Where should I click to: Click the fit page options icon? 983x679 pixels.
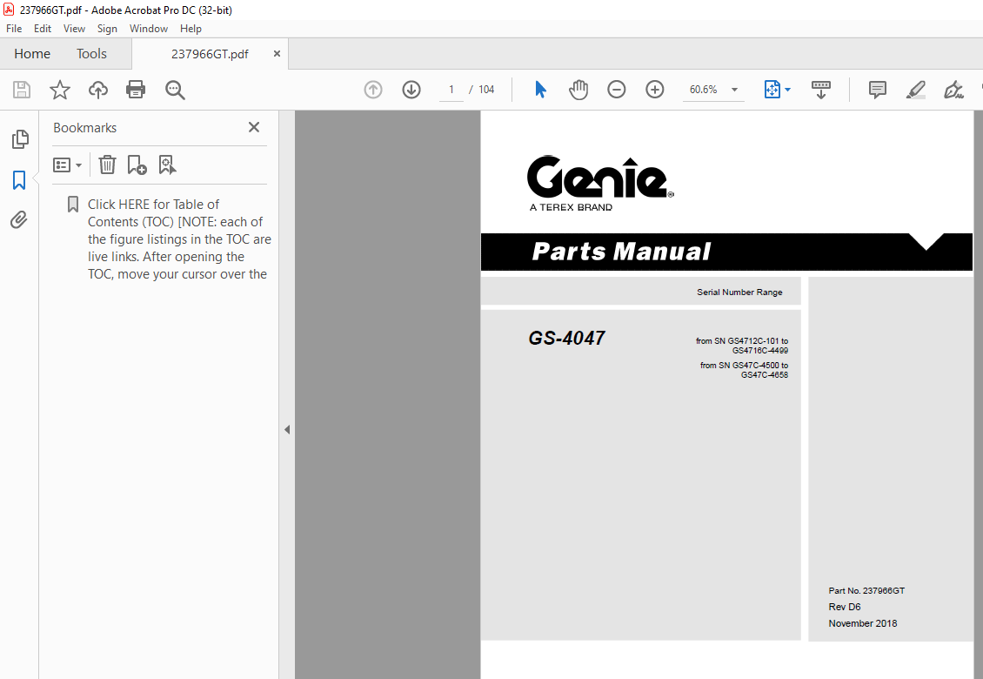click(772, 90)
